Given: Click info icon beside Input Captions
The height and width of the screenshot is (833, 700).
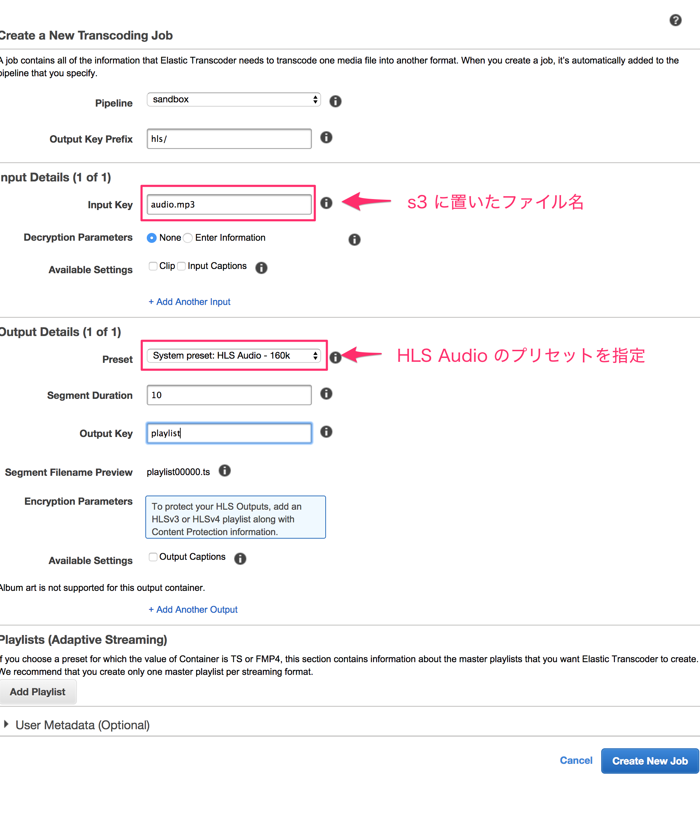Looking at the screenshot, I should click(261, 268).
